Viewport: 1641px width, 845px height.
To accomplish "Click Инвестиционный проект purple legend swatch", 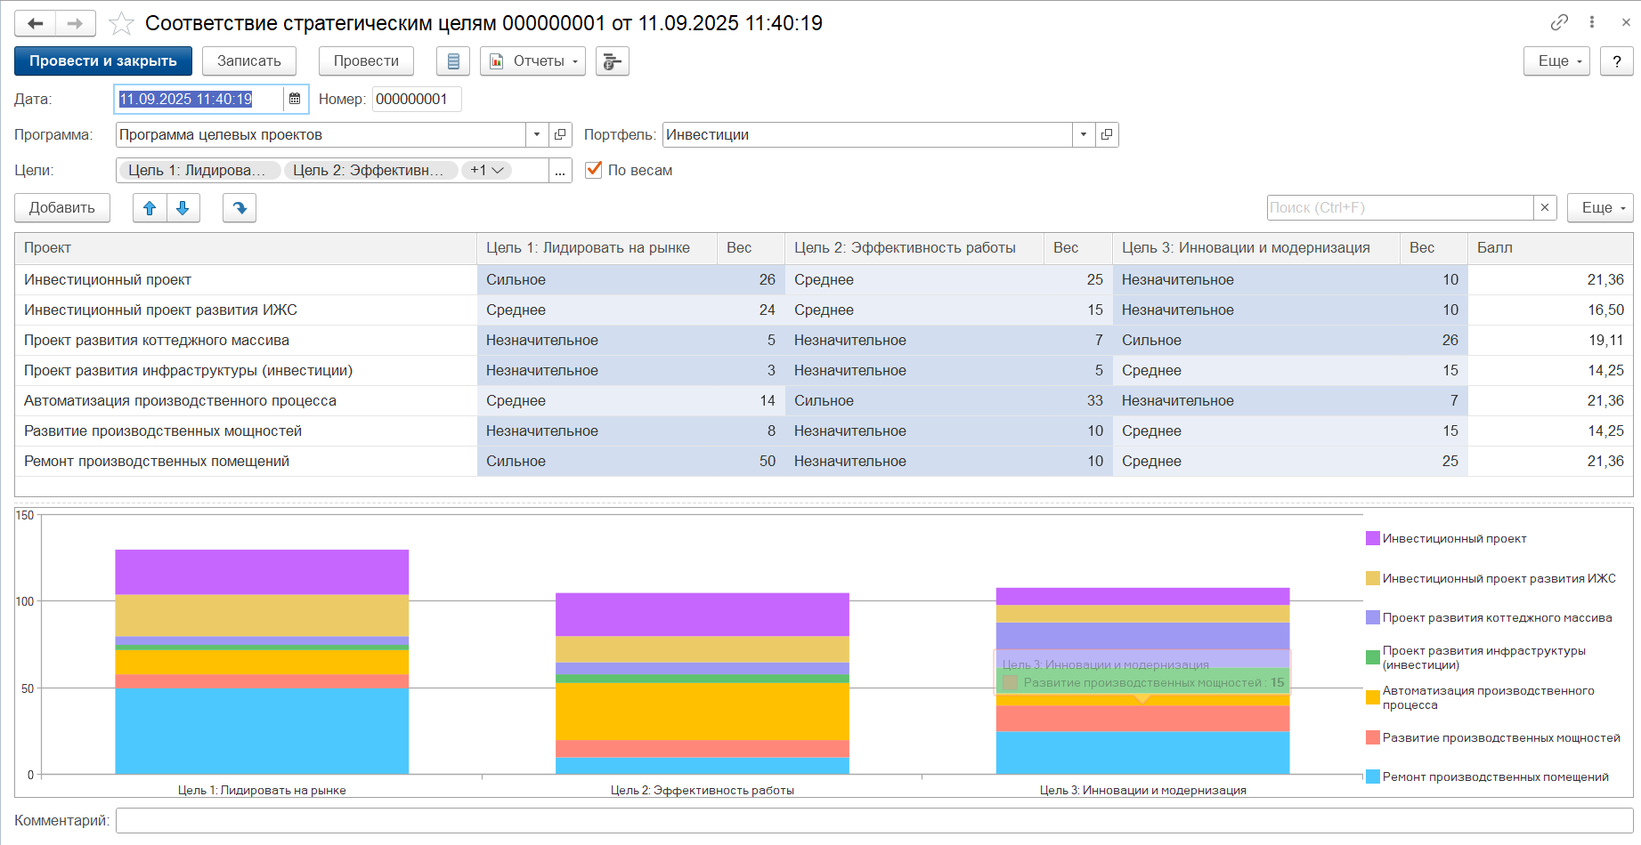I will [x=1373, y=538].
